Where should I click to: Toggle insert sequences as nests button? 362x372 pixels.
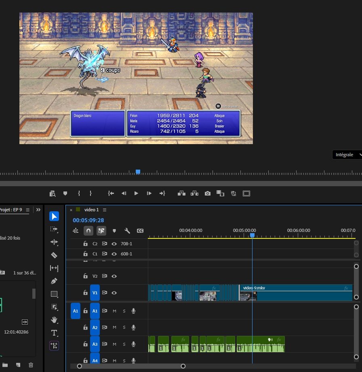pos(76,231)
